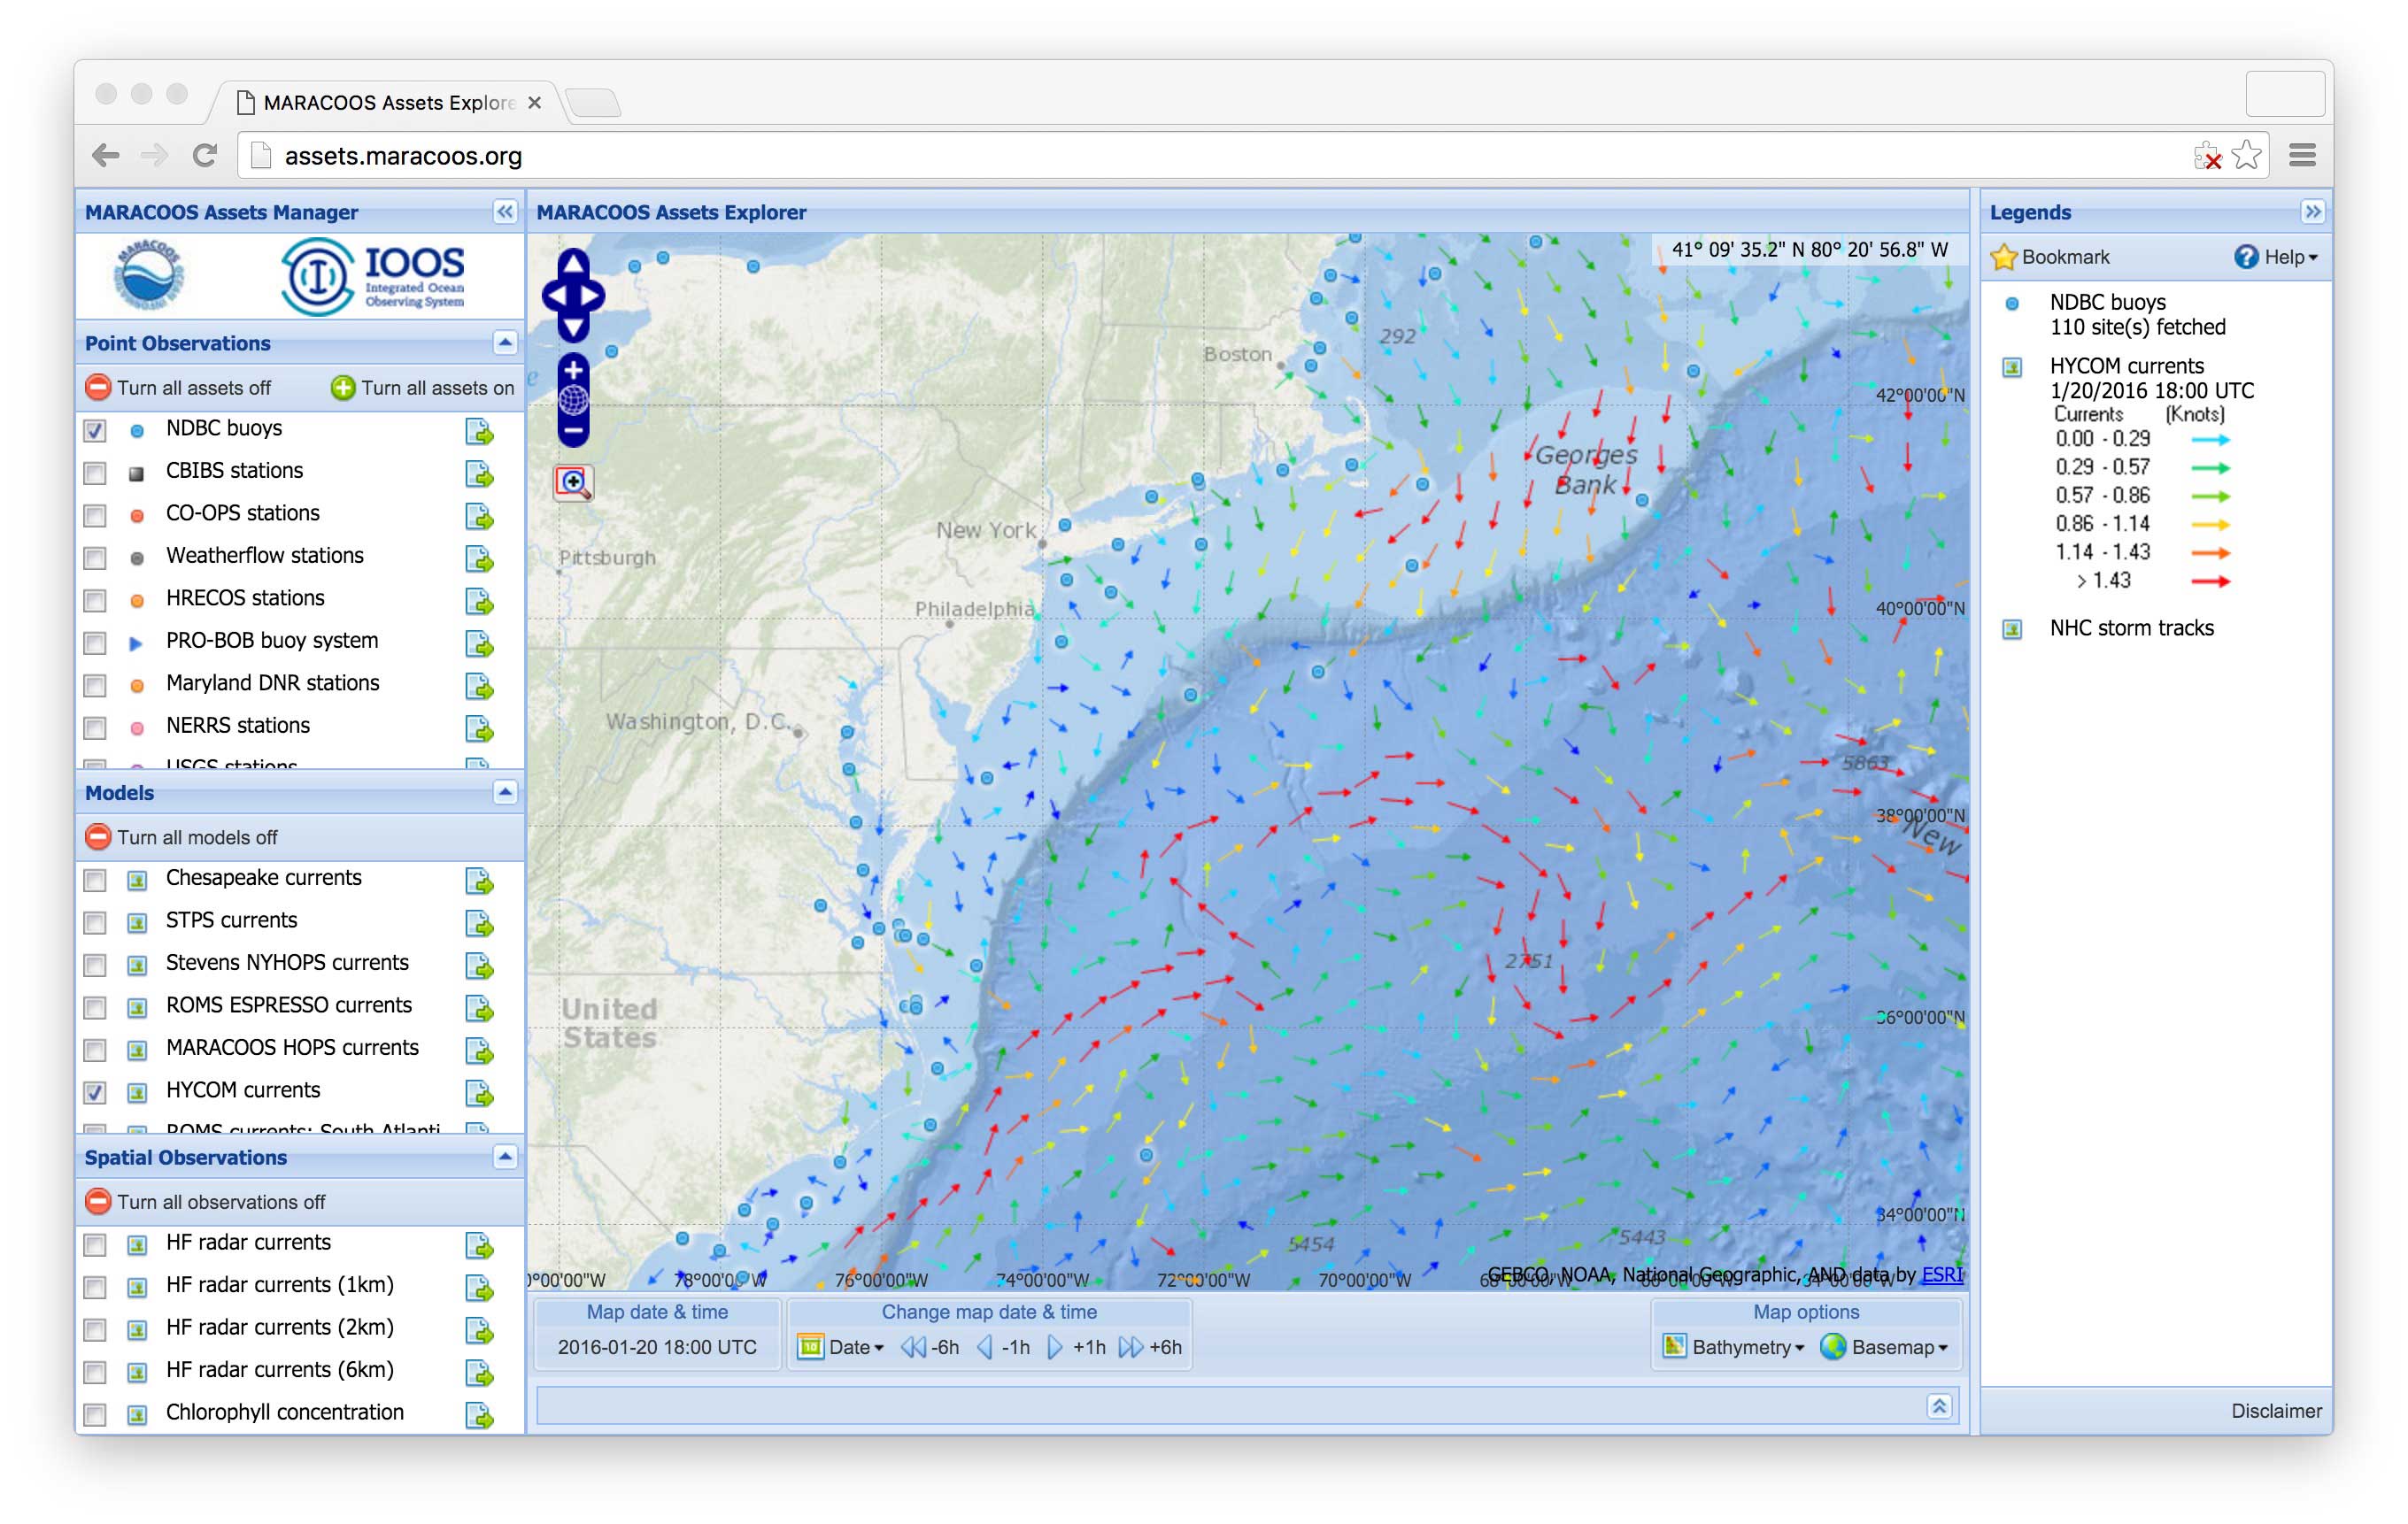Advance map time by 6 hours

(x=1151, y=1347)
